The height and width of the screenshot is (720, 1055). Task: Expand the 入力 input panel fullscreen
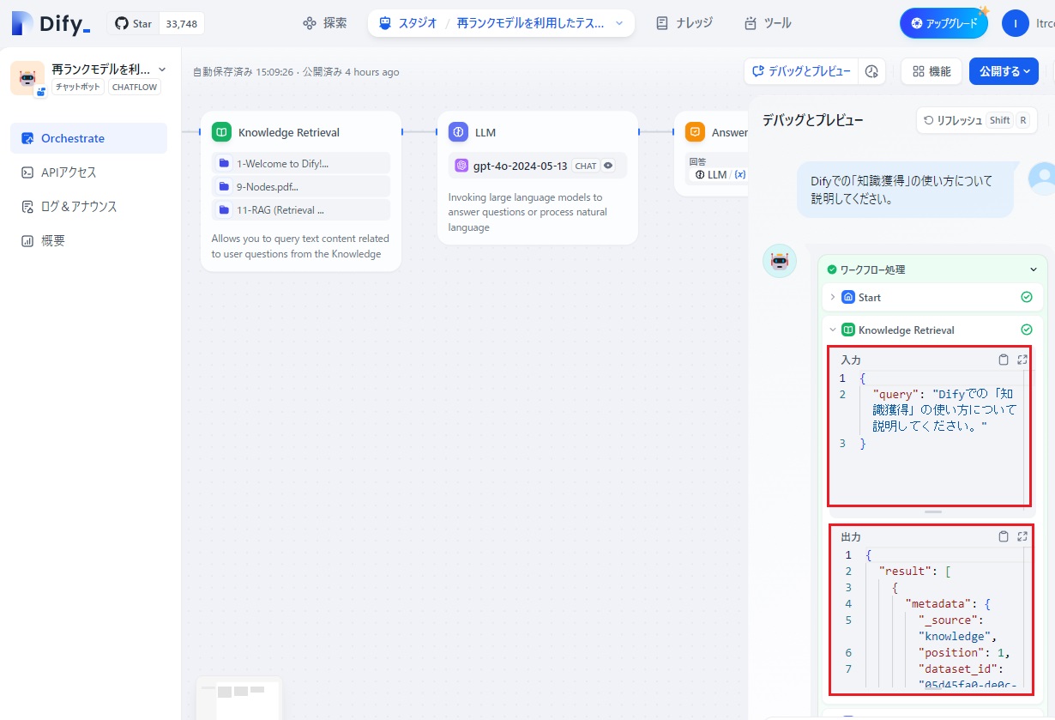tap(1022, 360)
